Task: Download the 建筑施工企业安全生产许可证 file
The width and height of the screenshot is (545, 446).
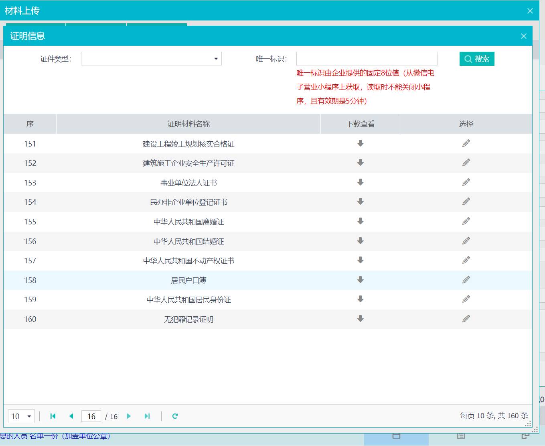Action: click(x=361, y=163)
